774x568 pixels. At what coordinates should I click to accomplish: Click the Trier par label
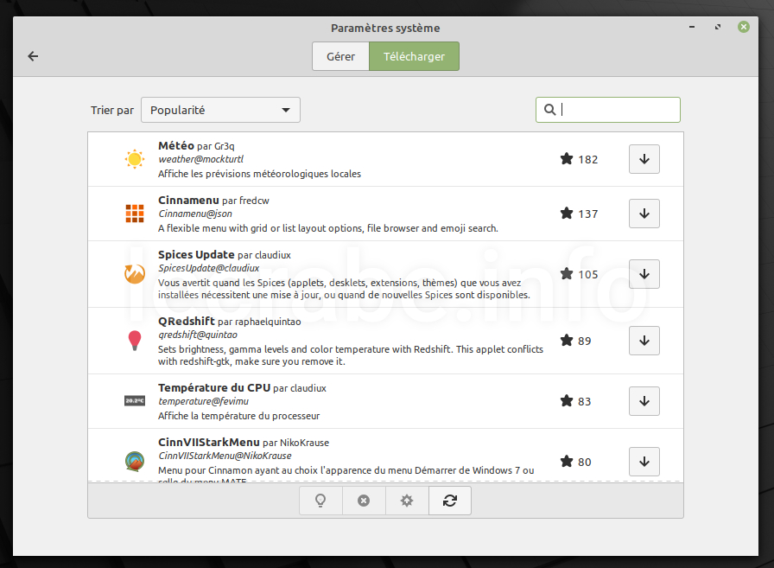tap(112, 110)
